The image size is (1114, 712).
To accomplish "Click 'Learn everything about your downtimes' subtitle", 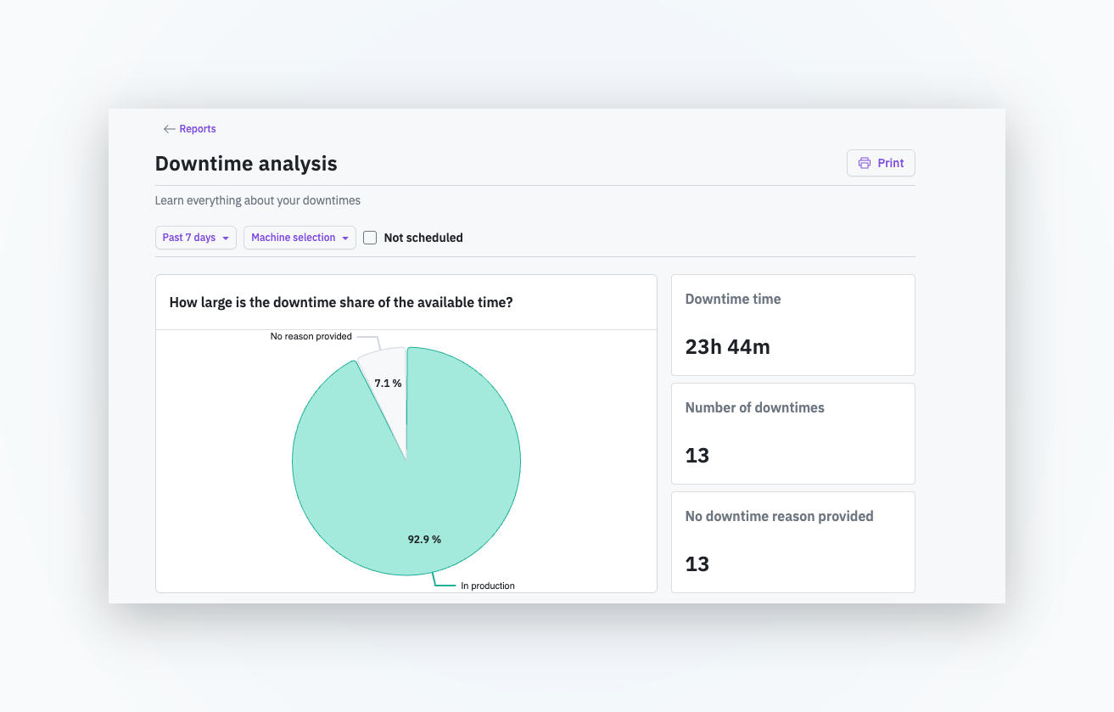I will [258, 200].
